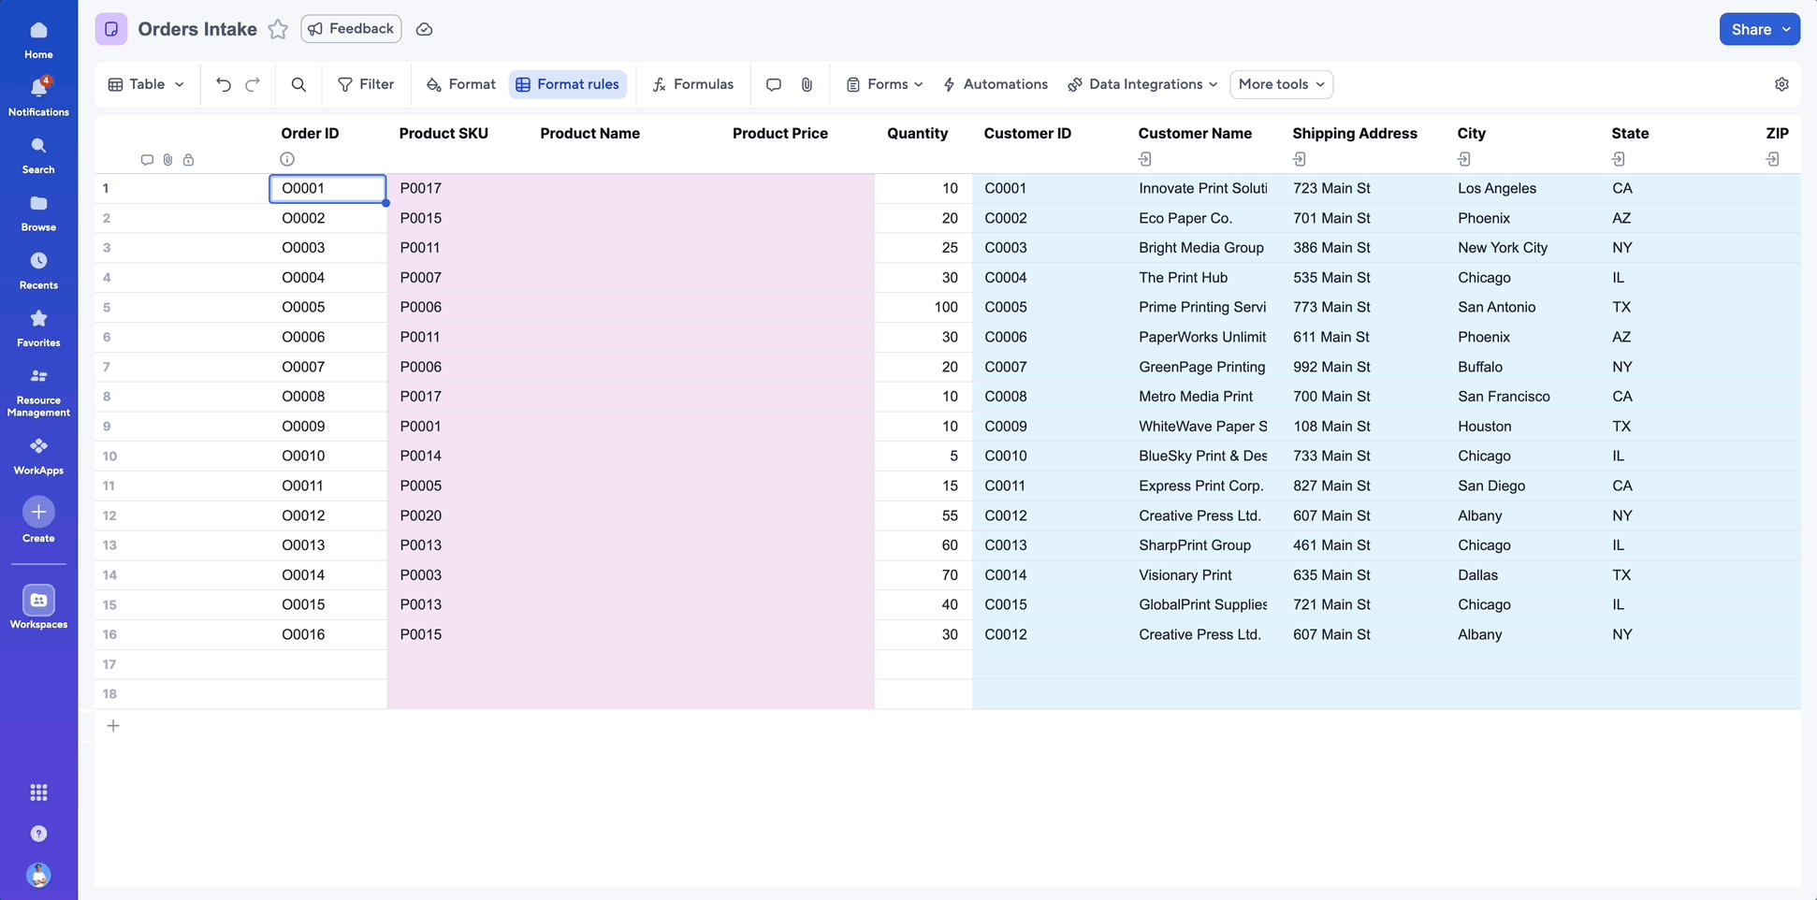This screenshot has width=1817, height=900.
Task: Toggle Format rules mode in the toolbar
Action: (x=568, y=84)
